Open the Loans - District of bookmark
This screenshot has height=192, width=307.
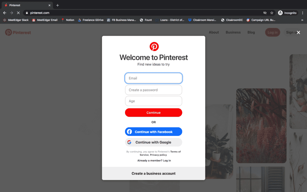170,20
